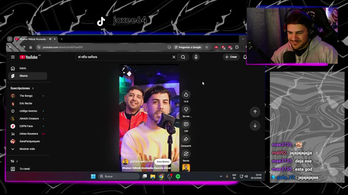Open Windows Start menu
Screen dimensions: 348x195
(93, 176)
